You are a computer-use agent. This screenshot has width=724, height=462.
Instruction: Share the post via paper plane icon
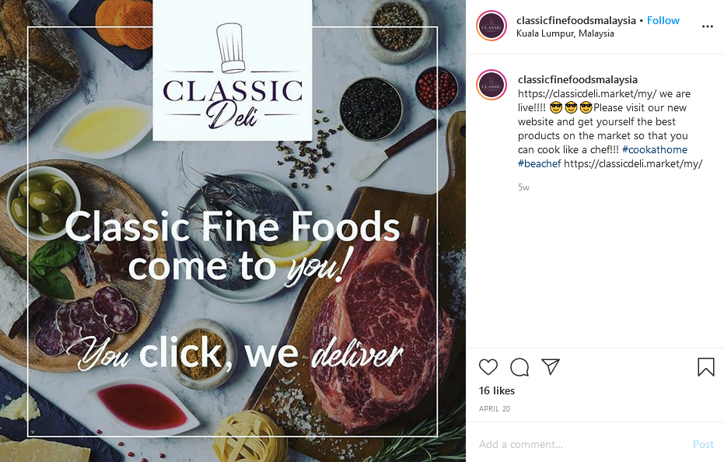click(x=551, y=366)
